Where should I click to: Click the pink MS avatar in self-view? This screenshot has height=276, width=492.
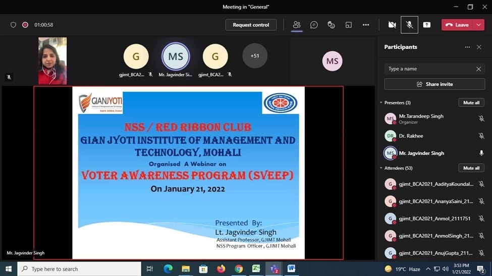point(332,61)
